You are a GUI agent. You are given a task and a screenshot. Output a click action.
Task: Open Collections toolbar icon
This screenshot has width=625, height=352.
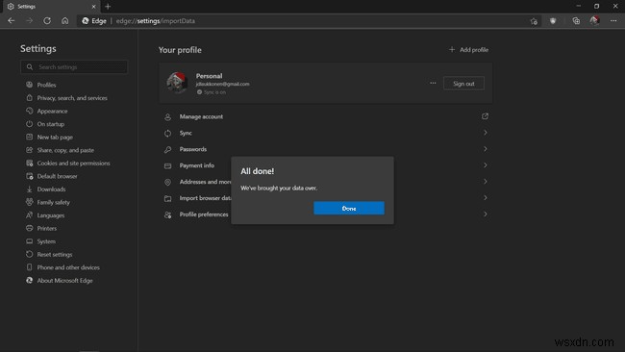coord(576,21)
